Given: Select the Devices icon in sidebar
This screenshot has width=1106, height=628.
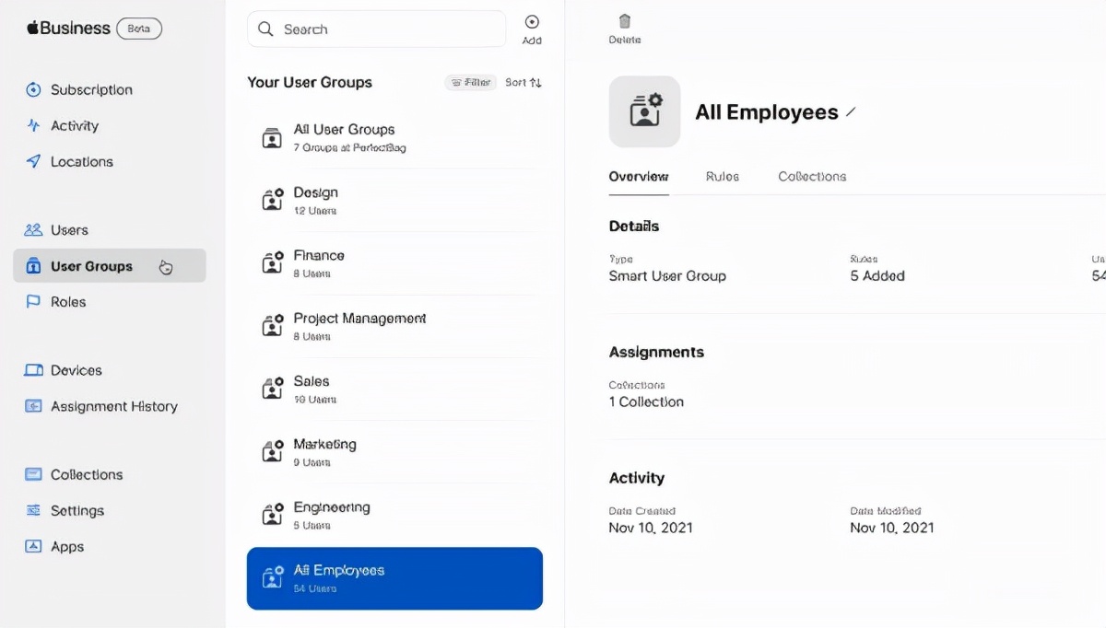Looking at the screenshot, I should [34, 369].
